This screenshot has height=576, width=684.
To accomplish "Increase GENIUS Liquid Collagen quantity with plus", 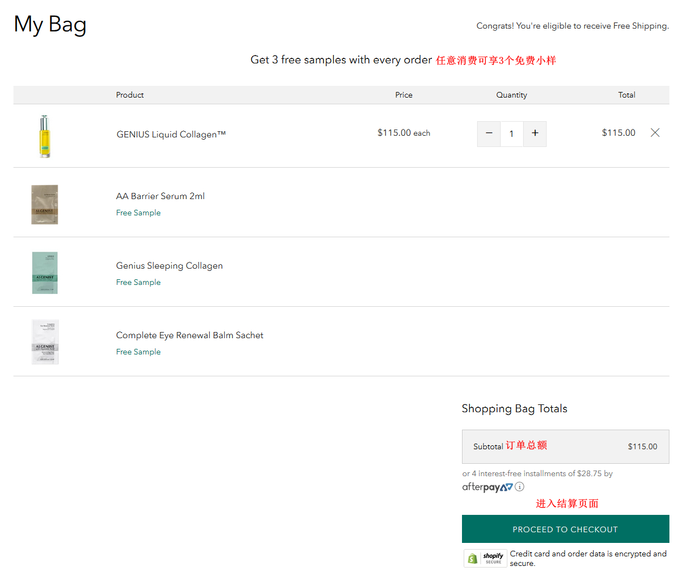I will click(x=535, y=133).
